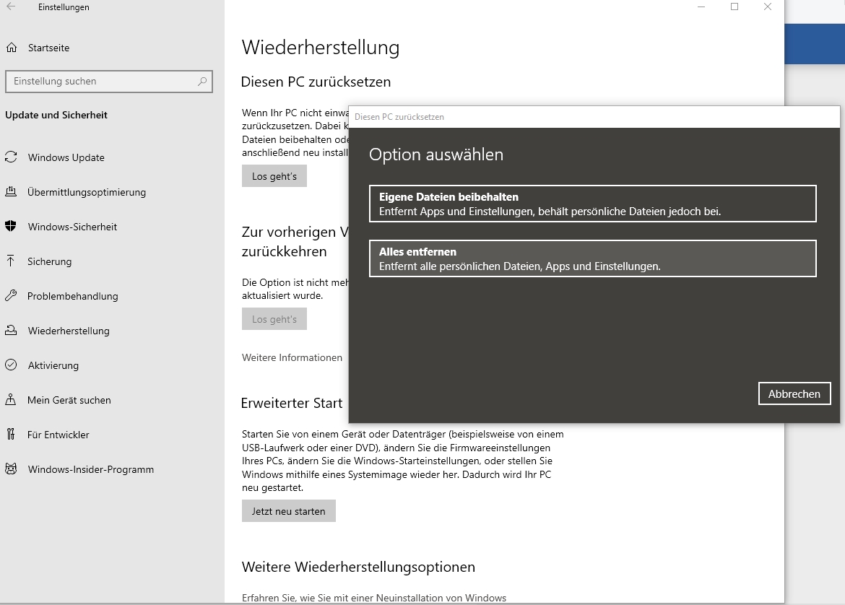Choose Alles entfernen option
The image size is (845, 605).
click(x=593, y=258)
